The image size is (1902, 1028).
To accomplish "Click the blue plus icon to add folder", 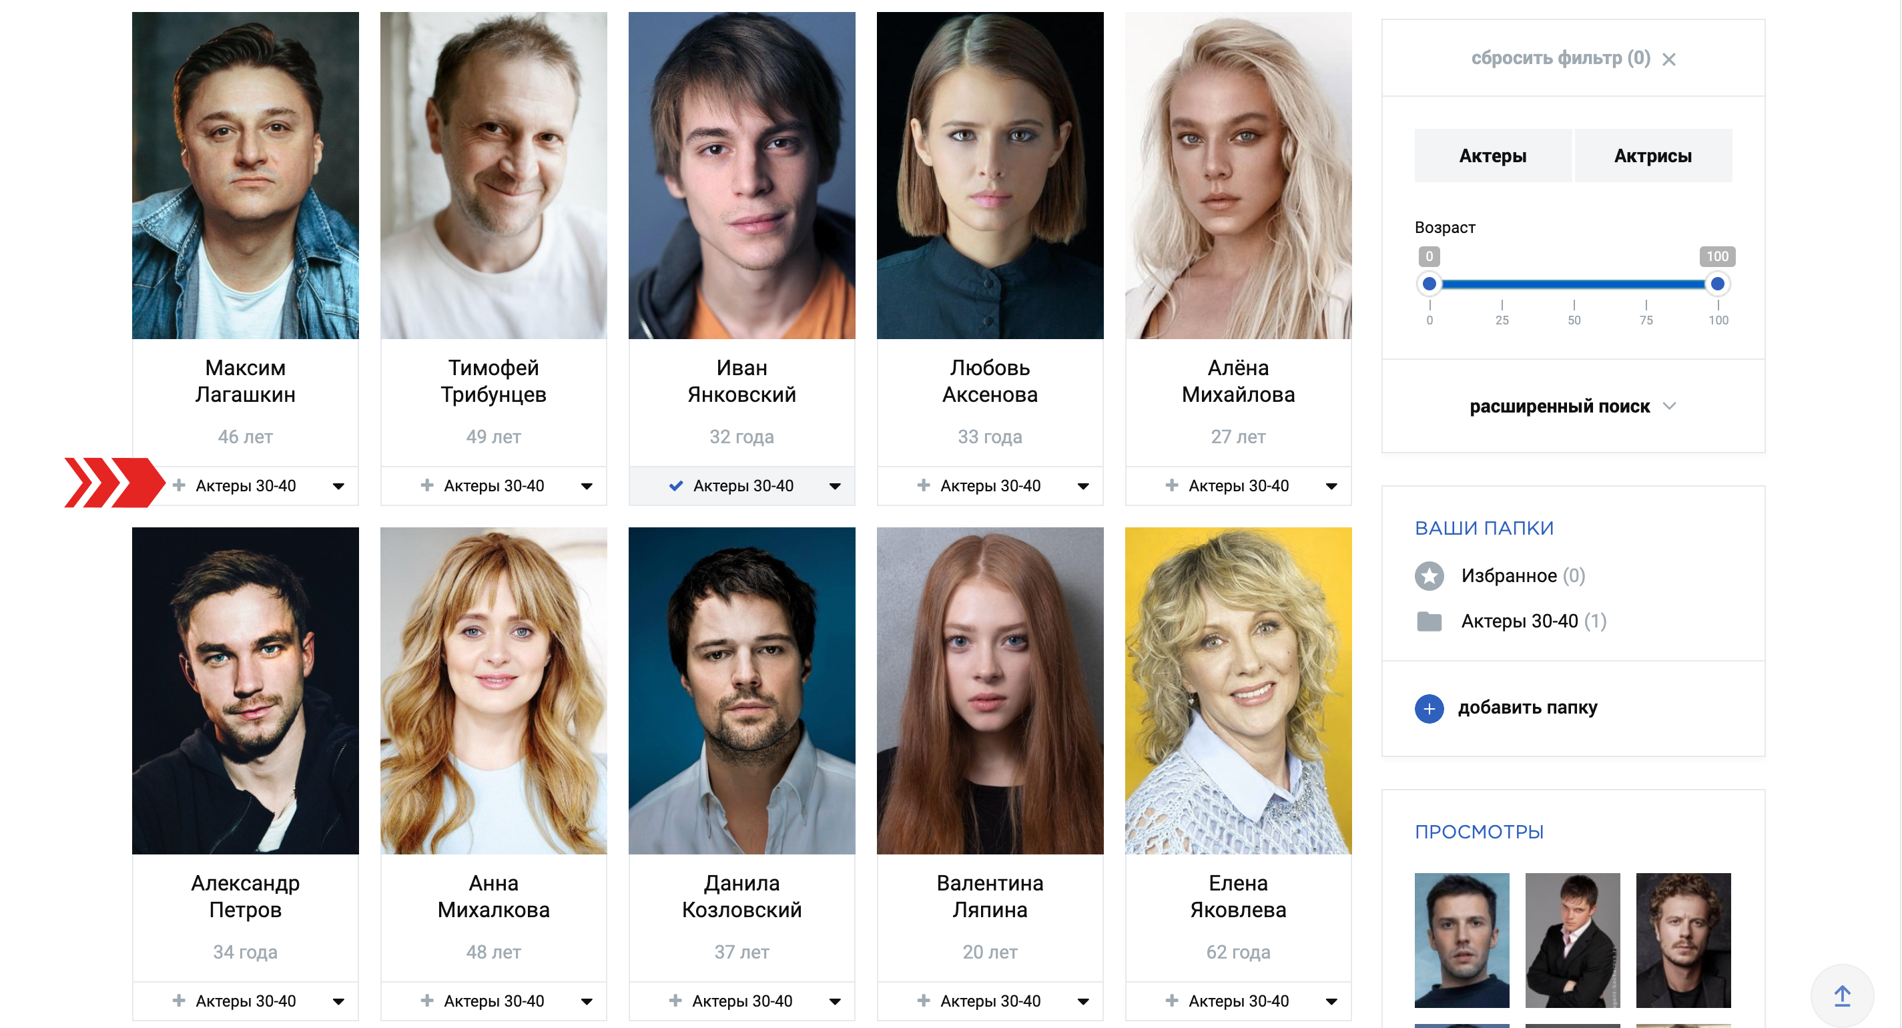I will pyautogui.click(x=1429, y=708).
